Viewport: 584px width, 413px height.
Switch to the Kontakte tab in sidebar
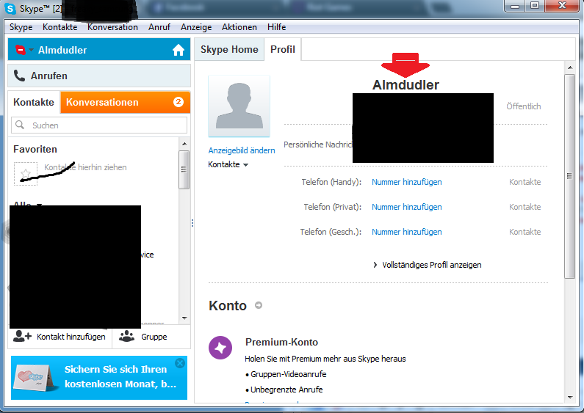click(x=34, y=102)
